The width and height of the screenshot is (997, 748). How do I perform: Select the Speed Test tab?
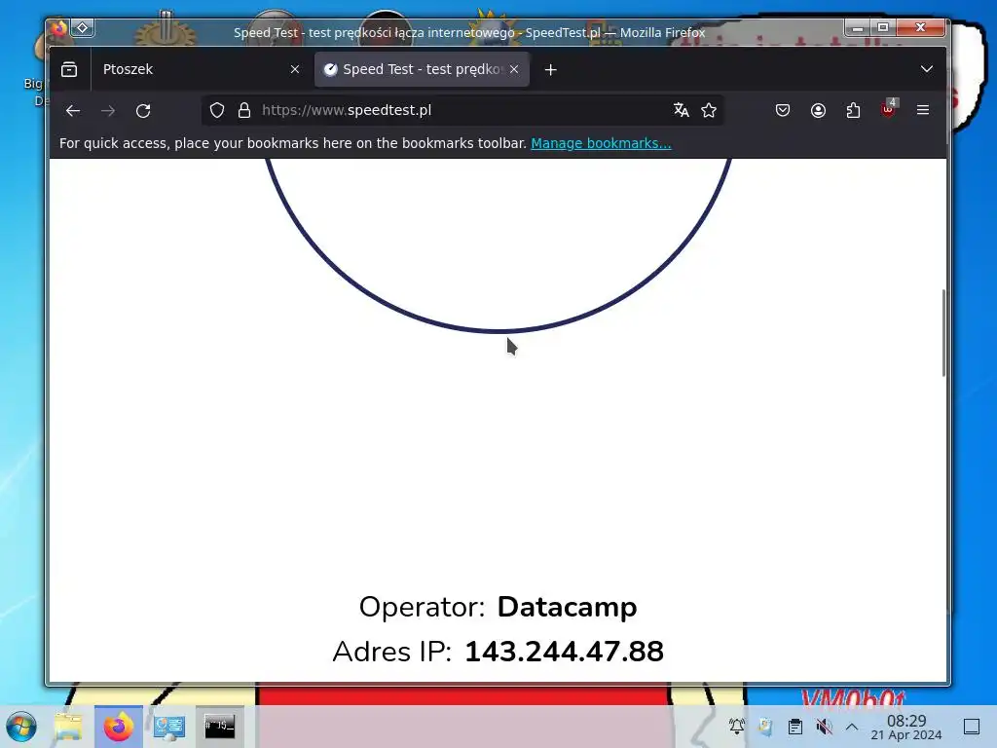click(422, 69)
